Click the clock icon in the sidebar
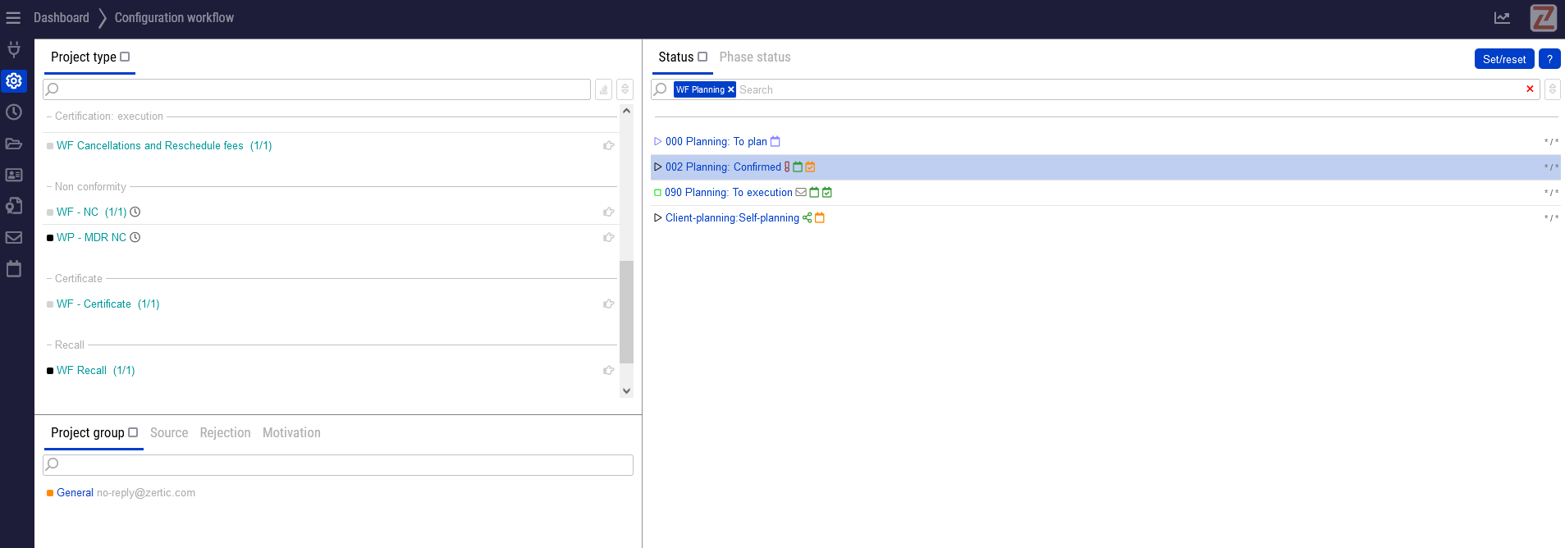The image size is (1565, 548). 14,112
